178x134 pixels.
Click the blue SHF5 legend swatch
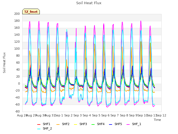click(x=111, y=125)
